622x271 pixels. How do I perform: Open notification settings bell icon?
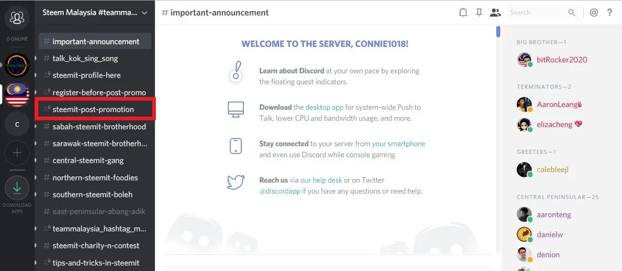click(x=463, y=13)
